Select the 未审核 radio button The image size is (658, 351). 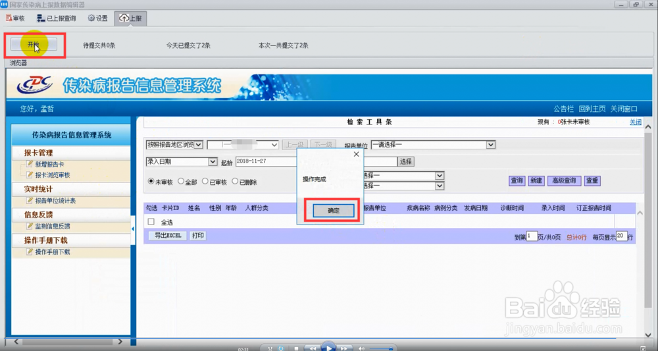[x=151, y=181]
